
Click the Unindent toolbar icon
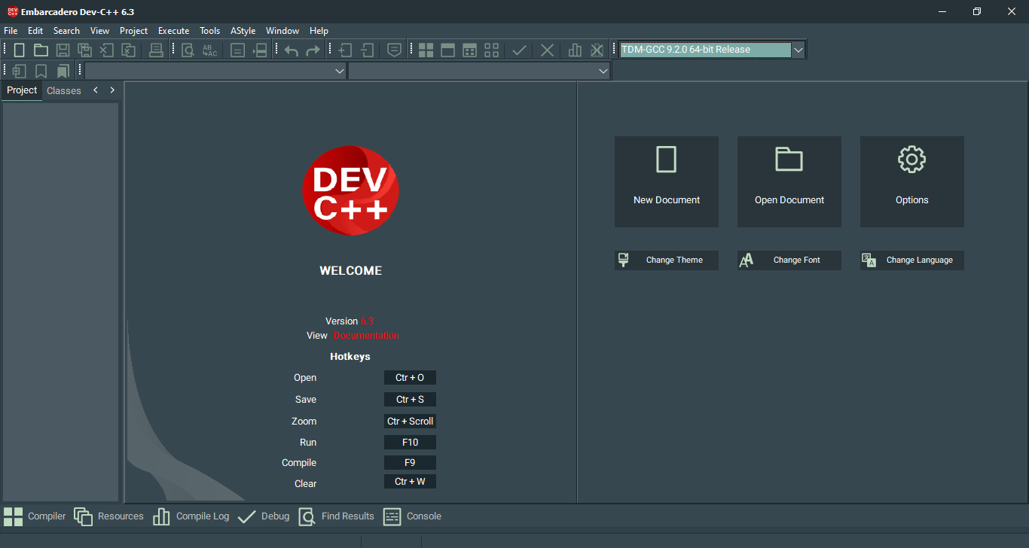point(367,50)
